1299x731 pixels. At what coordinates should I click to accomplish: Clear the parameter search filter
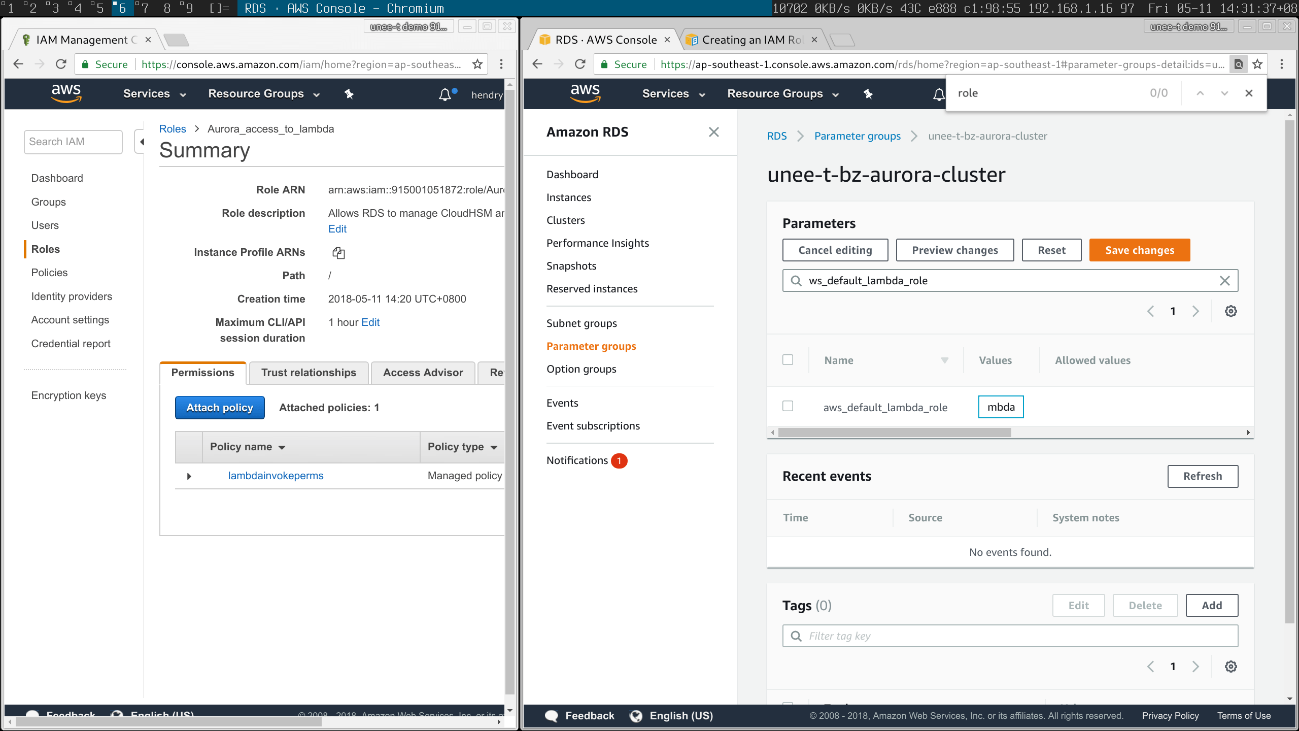tap(1224, 281)
